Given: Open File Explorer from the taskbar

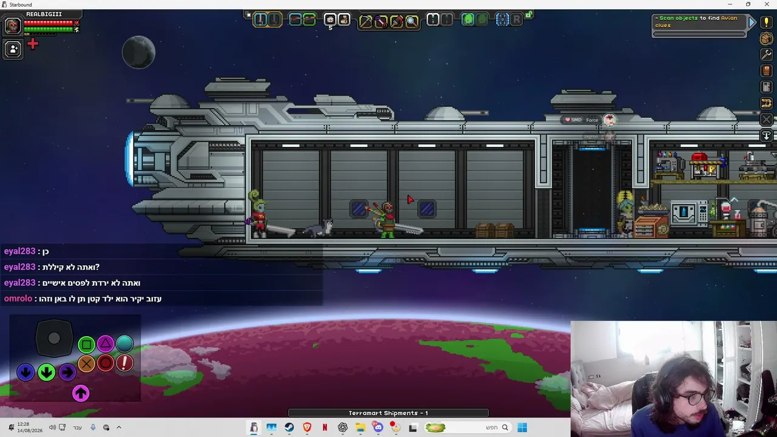Looking at the screenshot, I should (361, 427).
